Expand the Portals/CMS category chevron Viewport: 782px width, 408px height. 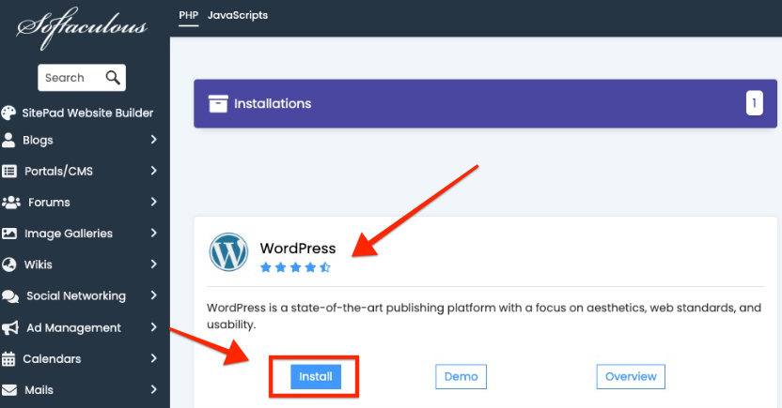coord(153,171)
